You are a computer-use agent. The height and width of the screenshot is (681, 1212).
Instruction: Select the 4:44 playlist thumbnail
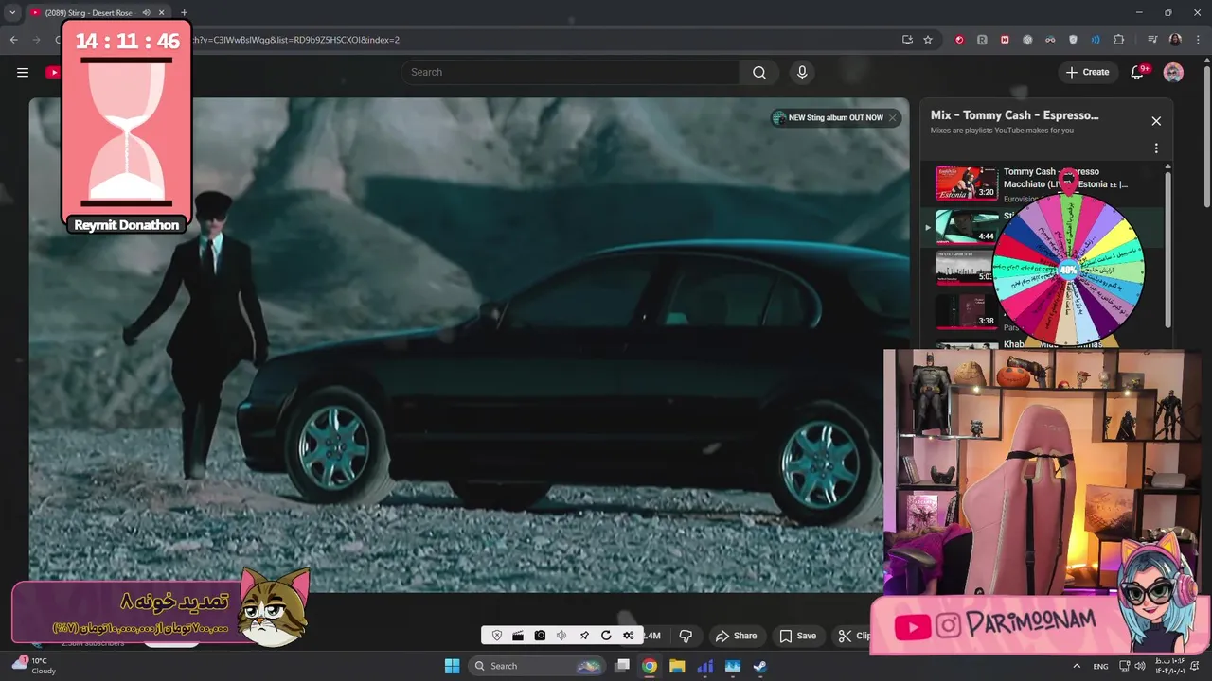point(967,227)
